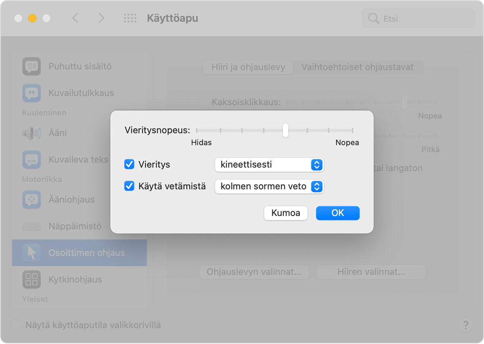Click the Ääni speaker icon in sidebar
The image size is (484, 344).
(31, 133)
